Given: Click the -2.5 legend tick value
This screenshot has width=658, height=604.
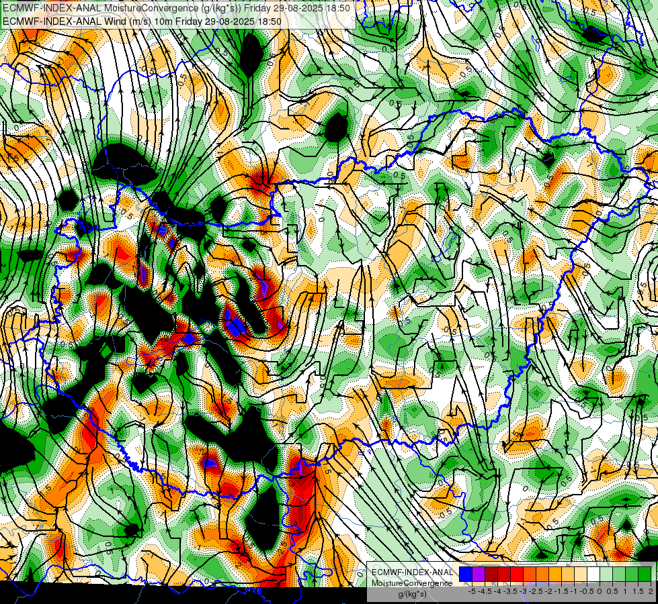Looking at the screenshot, I should point(536,591).
